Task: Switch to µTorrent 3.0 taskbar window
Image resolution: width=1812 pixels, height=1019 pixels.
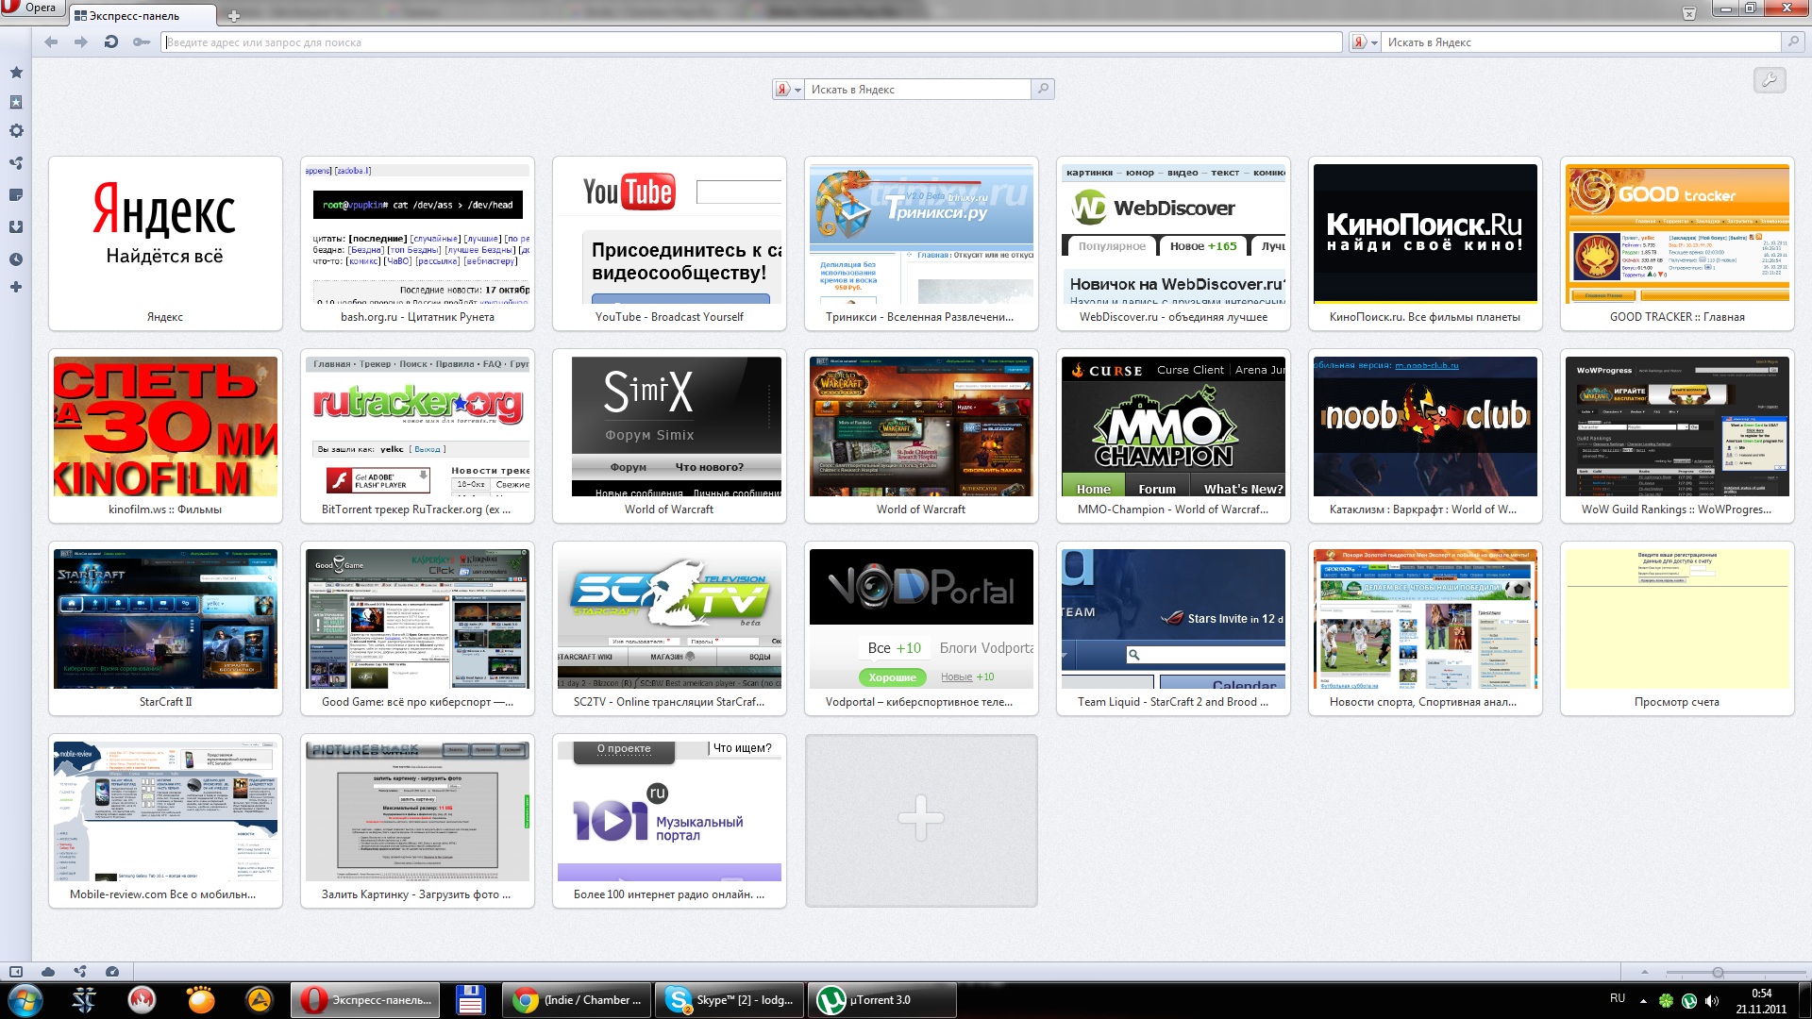Action: point(882,1000)
